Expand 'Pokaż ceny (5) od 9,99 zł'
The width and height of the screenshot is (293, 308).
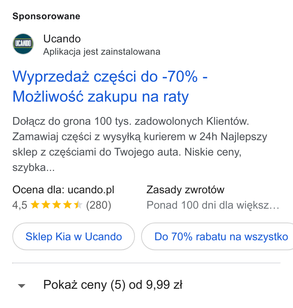pos(113,285)
